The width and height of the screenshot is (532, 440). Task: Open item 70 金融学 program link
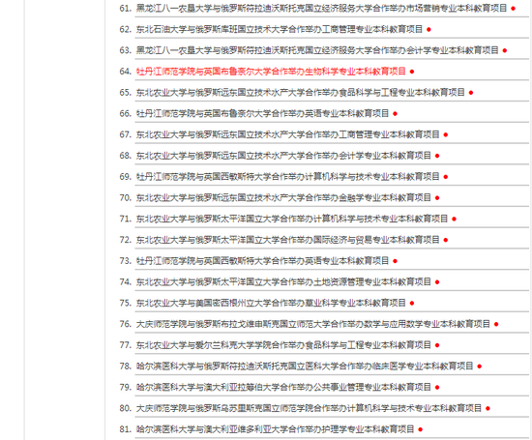pyautogui.click(x=283, y=197)
